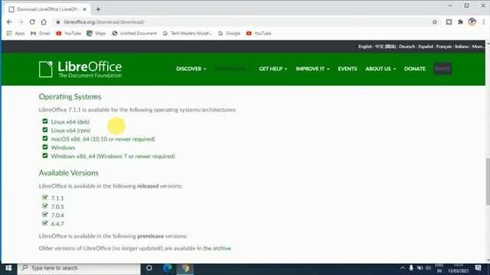The image size is (490, 275).
Task: Select version 6.4.7 link
Action: click(57, 224)
